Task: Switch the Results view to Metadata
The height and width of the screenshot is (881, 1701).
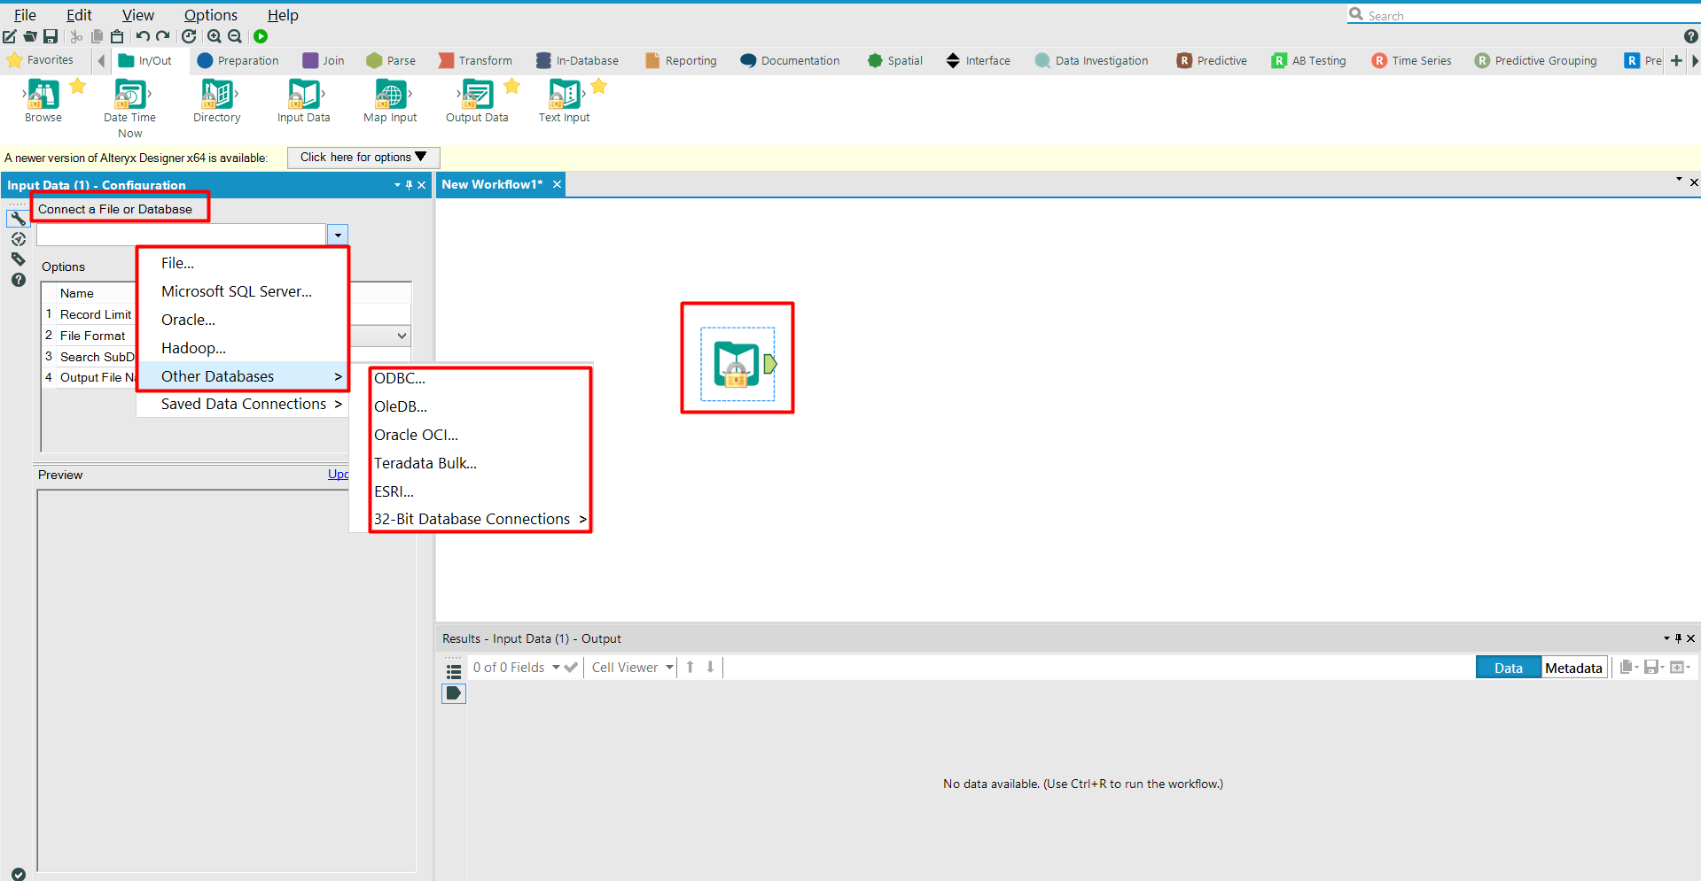Action: pyautogui.click(x=1573, y=668)
